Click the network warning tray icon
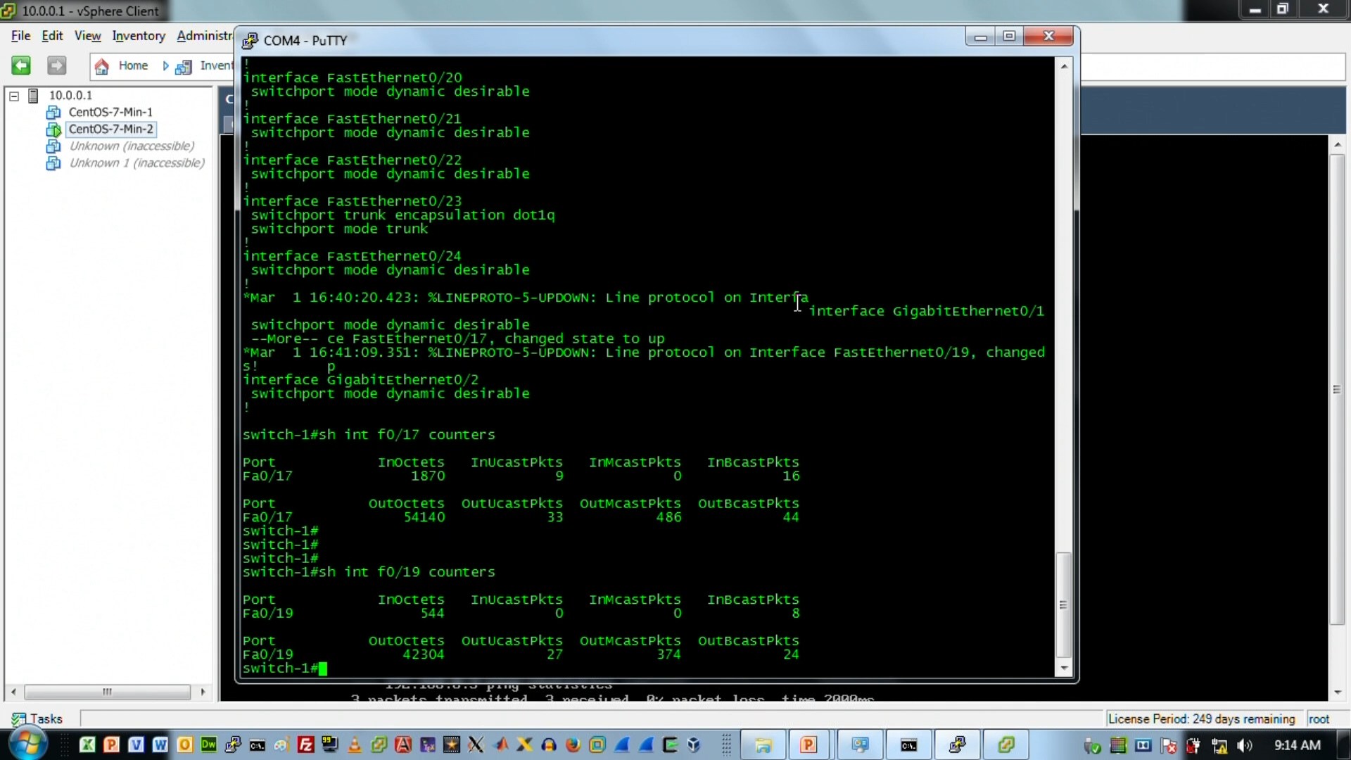Screen dimensions: 1351x760 1219,745
